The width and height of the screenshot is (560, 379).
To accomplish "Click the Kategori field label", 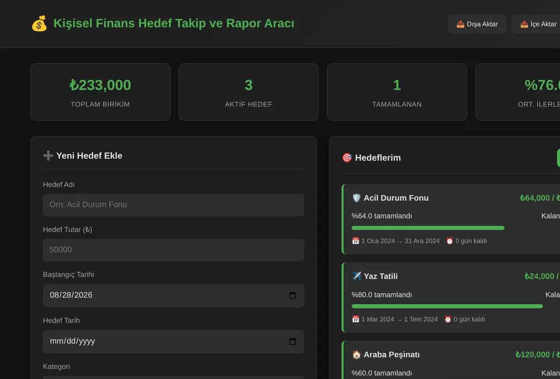I will pos(56,366).
